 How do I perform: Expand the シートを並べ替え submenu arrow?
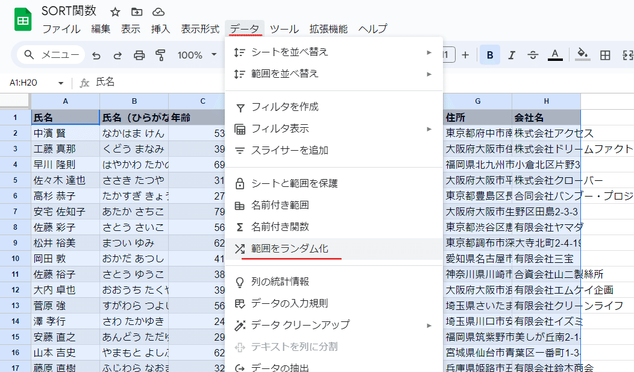pos(429,52)
